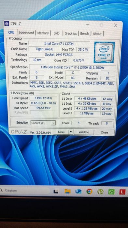Click the Cores count field
This screenshot has height=228, width=128.
[x=78, y=123]
